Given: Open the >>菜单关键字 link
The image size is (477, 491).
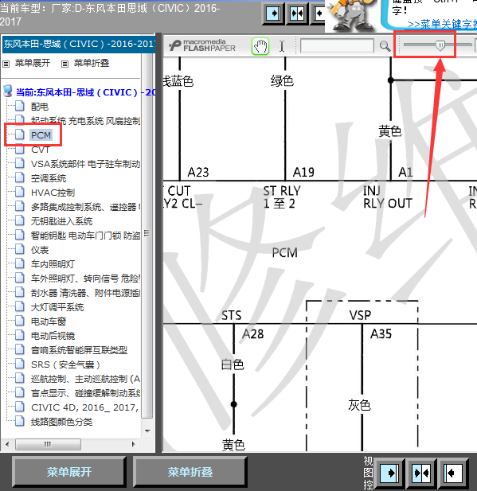Looking at the screenshot, I should [442, 25].
